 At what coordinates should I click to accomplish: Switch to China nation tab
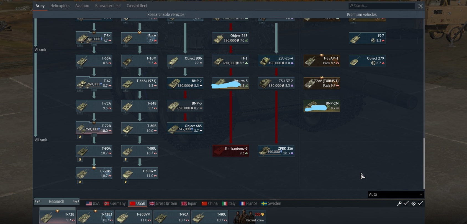coord(210,203)
